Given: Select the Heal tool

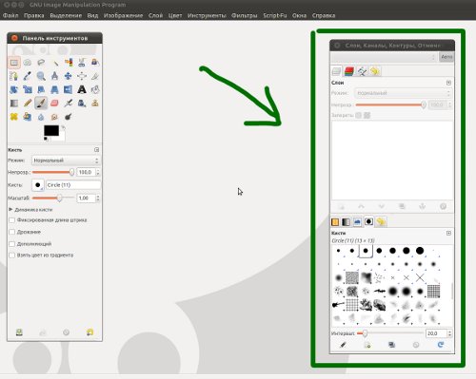Looking at the screenshot, I should pyautogui.click(x=14, y=117).
